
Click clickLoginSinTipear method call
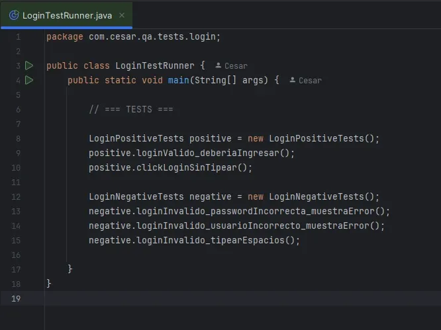pyautogui.click(x=191, y=168)
